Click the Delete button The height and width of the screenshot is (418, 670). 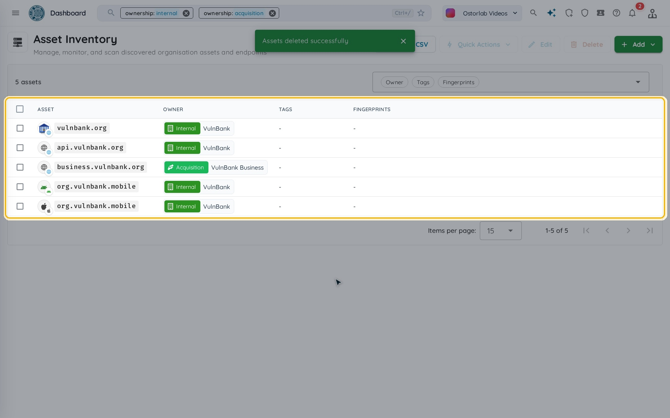tap(587, 44)
